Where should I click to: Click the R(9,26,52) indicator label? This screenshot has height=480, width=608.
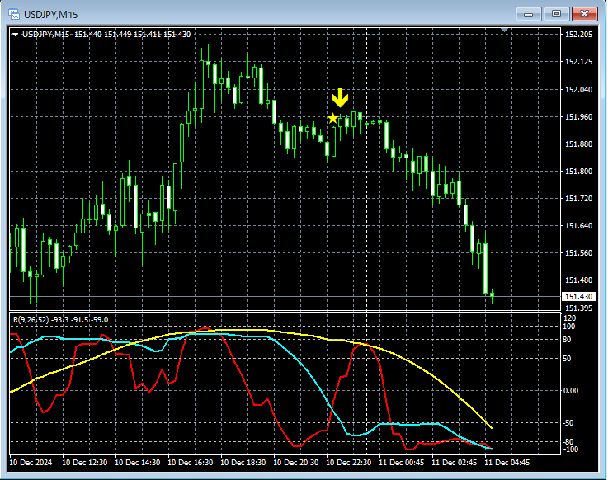point(60,320)
